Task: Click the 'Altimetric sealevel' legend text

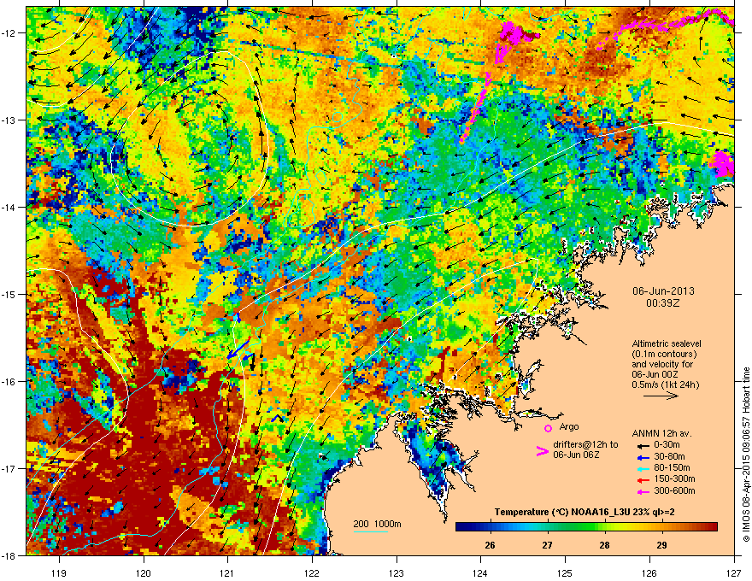Action: click(x=667, y=343)
